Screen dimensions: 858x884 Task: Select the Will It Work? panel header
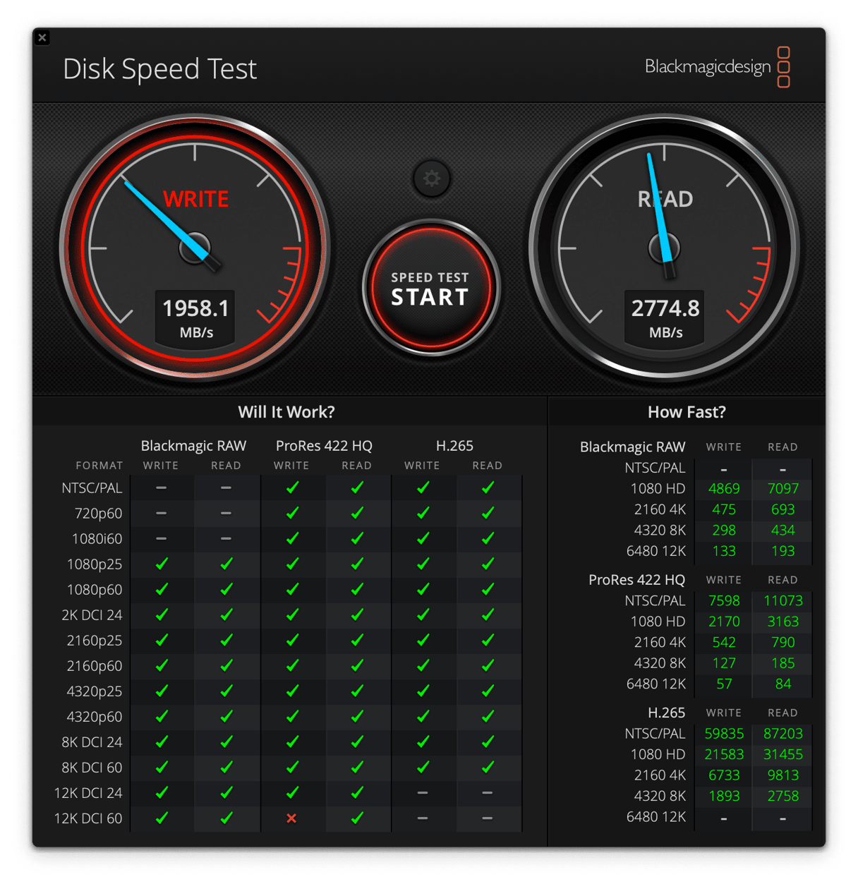(x=286, y=412)
